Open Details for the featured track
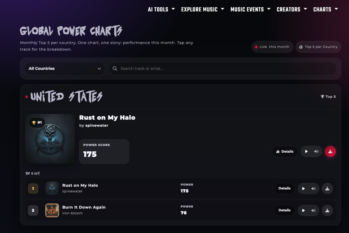Image resolution: width=349 pixels, height=233 pixels. 285,151
